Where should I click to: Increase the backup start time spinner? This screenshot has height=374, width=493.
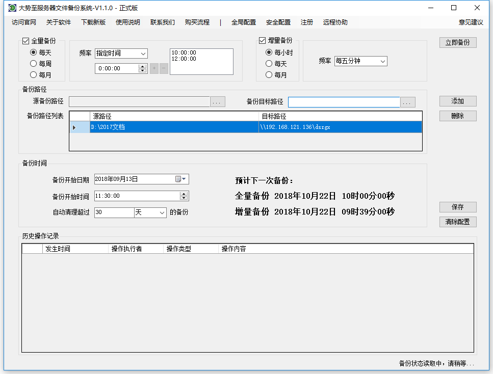[x=184, y=194]
